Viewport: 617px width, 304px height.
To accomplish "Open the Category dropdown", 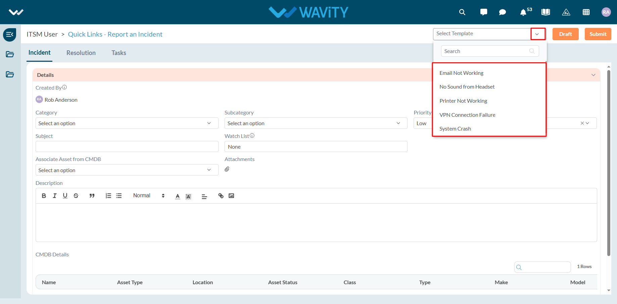I will pyautogui.click(x=127, y=123).
